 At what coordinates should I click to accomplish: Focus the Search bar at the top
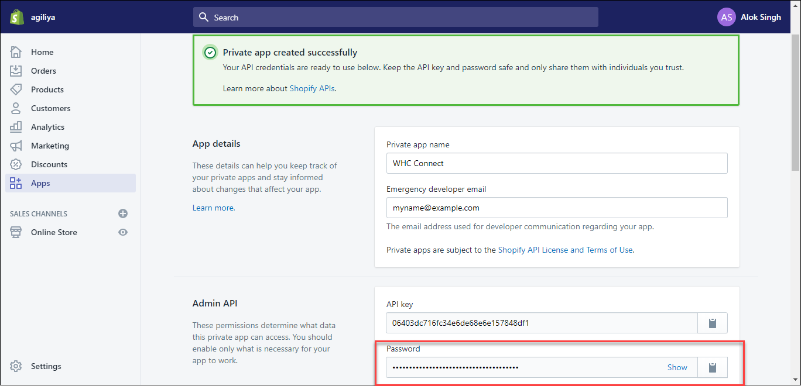point(396,18)
